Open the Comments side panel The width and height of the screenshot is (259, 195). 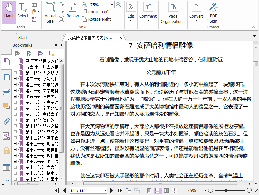pos(6,106)
